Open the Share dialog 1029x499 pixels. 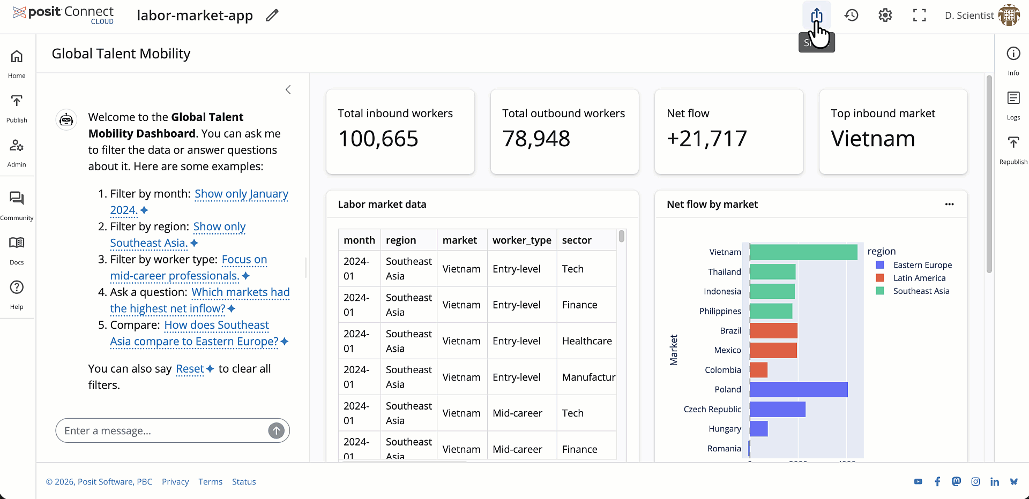(x=817, y=15)
